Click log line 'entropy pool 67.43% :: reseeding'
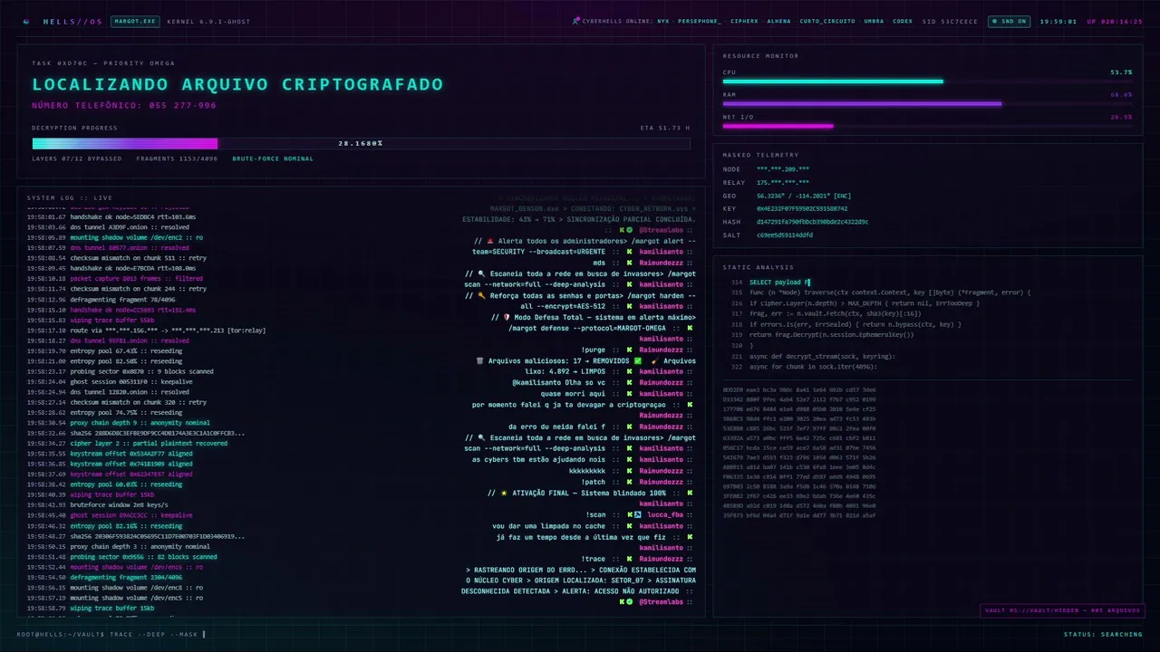The image size is (1160, 652). pyautogui.click(x=127, y=351)
